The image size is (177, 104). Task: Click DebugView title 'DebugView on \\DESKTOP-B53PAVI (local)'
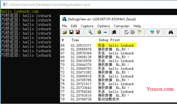(x=102, y=19)
